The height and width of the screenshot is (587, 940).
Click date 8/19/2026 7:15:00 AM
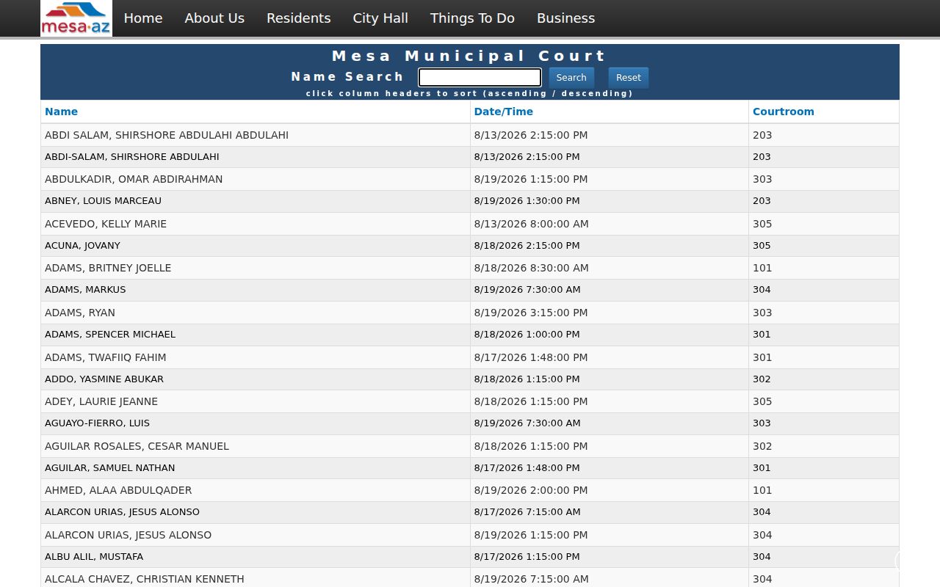tap(532, 579)
